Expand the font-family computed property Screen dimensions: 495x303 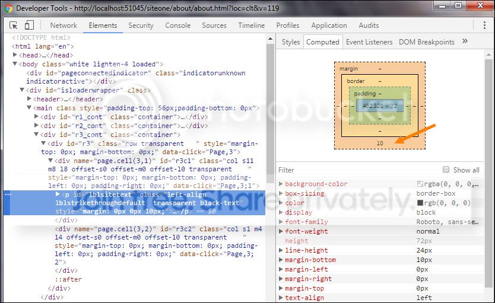coord(281,221)
